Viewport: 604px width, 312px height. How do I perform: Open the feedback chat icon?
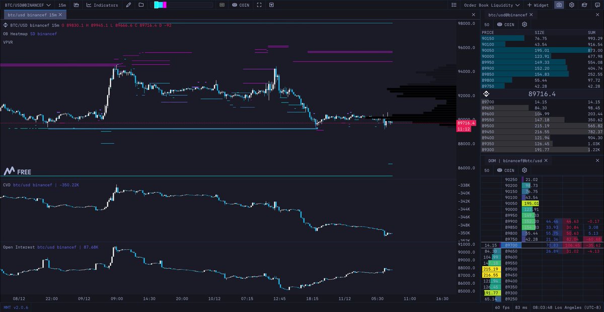click(x=596, y=5)
